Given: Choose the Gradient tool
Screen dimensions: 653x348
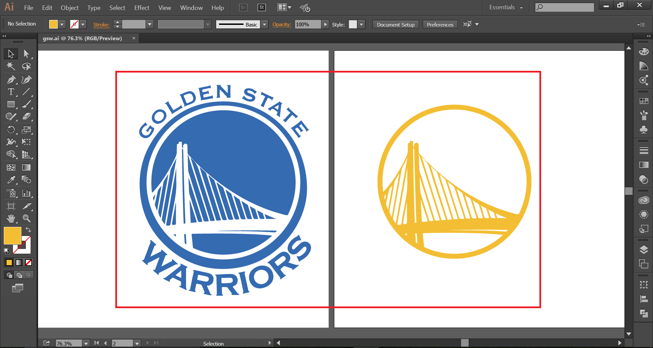Looking at the screenshot, I should coord(26,167).
